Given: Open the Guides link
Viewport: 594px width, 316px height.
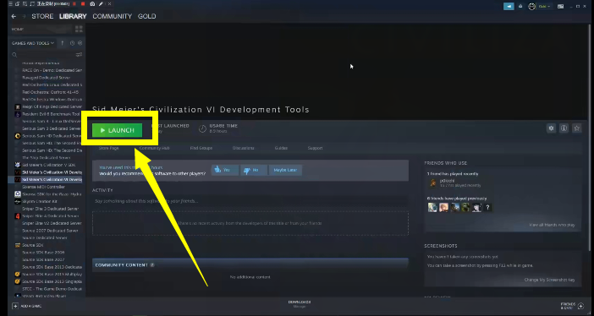Looking at the screenshot, I should coord(281,148).
